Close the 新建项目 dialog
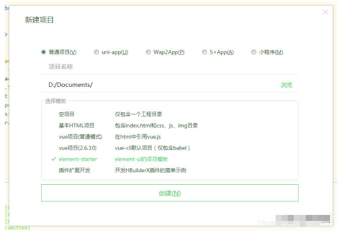This screenshot has width=339, height=233. pyautogui.click(x=325, y=12)
